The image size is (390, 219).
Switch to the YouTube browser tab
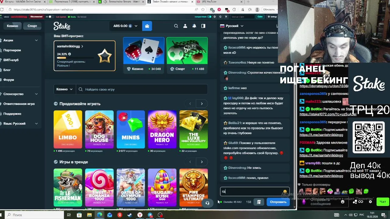[x=219, y=2]
